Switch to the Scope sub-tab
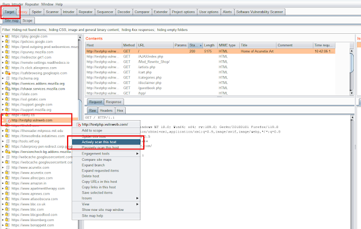Viewport: 361px width, 229px height. 28,21
